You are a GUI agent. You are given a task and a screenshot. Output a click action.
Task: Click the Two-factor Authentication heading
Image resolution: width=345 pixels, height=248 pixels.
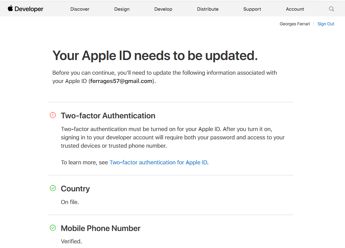pos(108,116)
